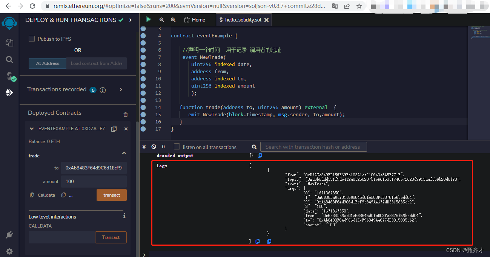Click the browser share icon

[x=347, y=6]
